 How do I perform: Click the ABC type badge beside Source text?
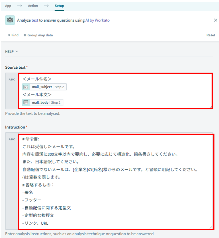(12, 79)
